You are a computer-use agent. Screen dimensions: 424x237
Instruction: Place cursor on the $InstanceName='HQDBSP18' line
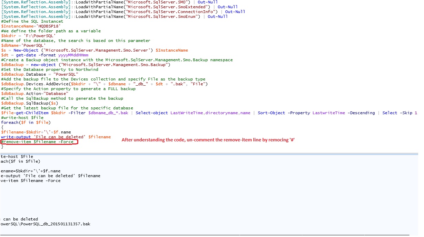(x=31, y=26)
